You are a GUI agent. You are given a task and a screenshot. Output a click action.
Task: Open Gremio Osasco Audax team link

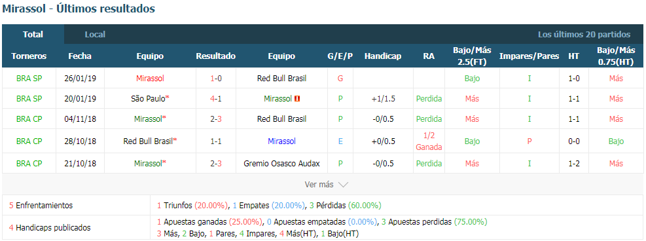tap(282, 164)
